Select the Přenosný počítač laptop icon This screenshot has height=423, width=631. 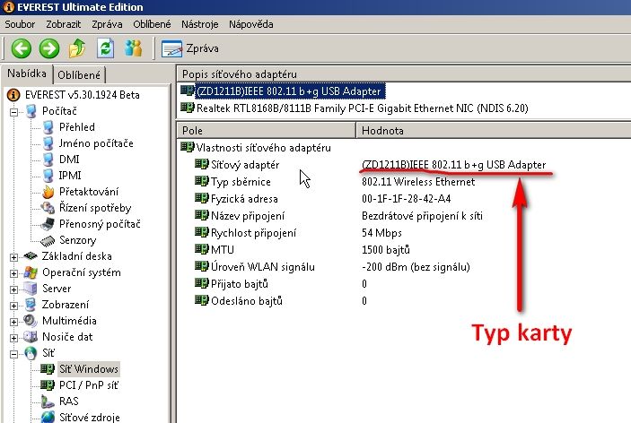(x=48, y=224)
